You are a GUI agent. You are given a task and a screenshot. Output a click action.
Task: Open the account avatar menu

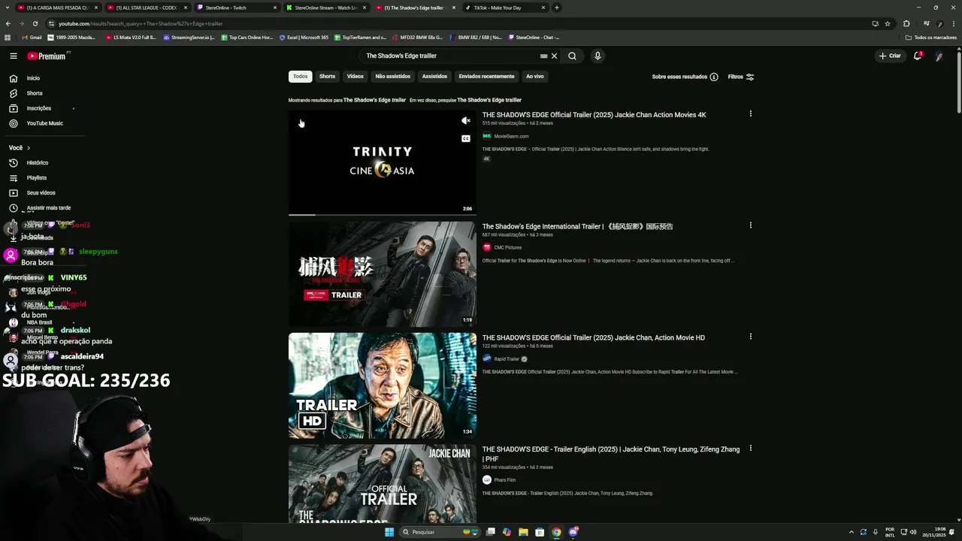(939, 56)
